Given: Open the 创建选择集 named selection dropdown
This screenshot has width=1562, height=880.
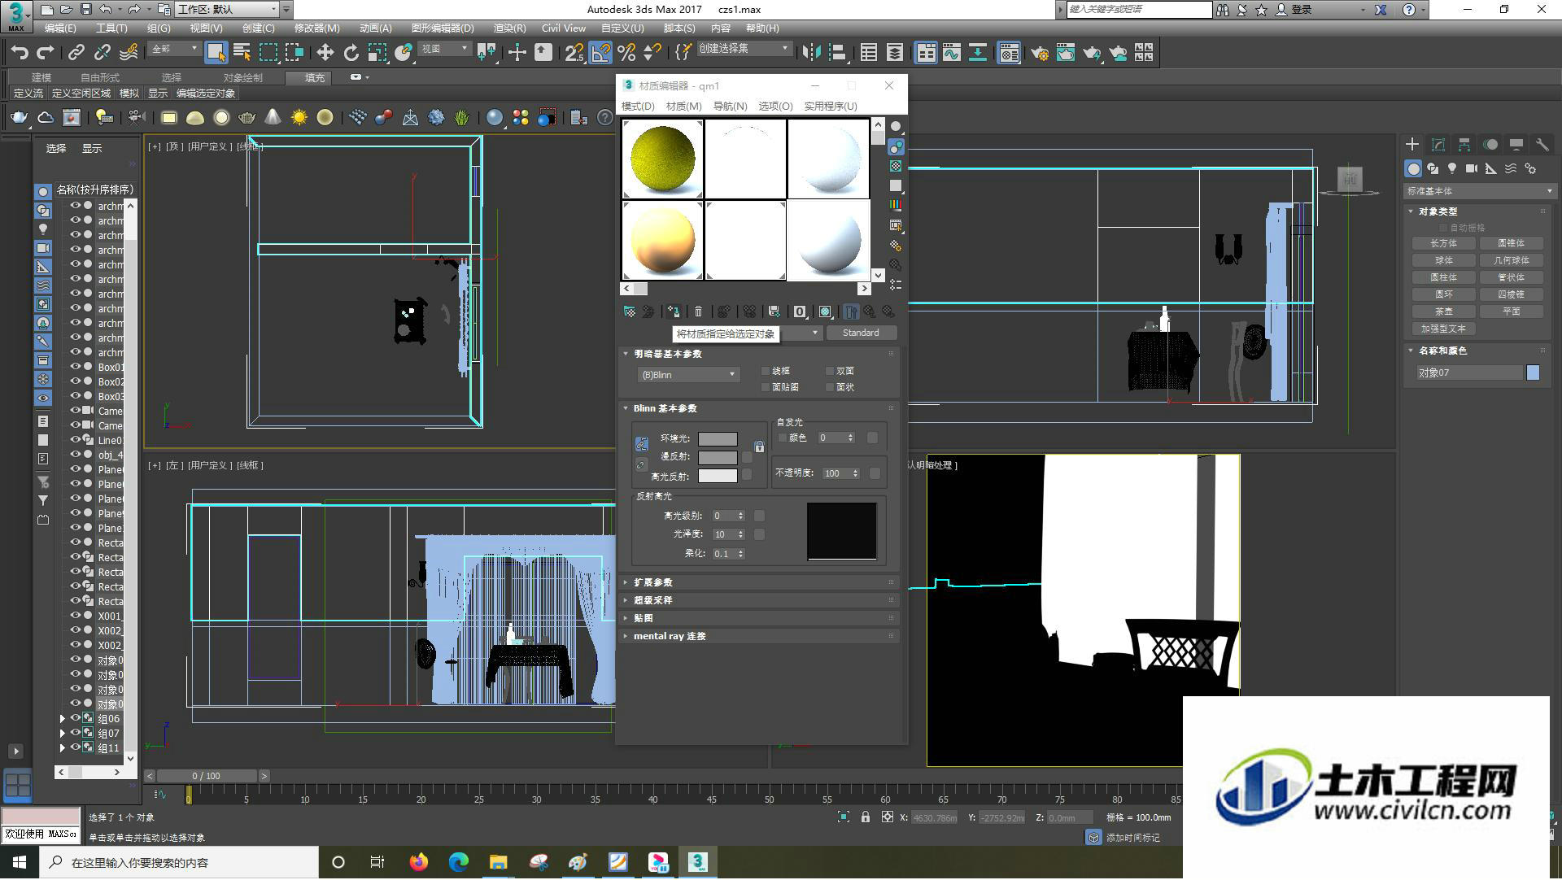Looking at the screenshot, I should 744,49.
